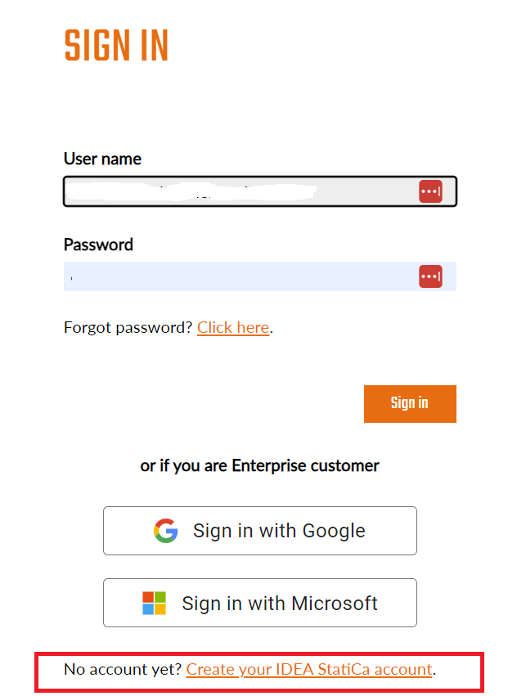Click the 'Forgot password?' text
This screenshot has height=696, width=508.
[x=128, y=328]
